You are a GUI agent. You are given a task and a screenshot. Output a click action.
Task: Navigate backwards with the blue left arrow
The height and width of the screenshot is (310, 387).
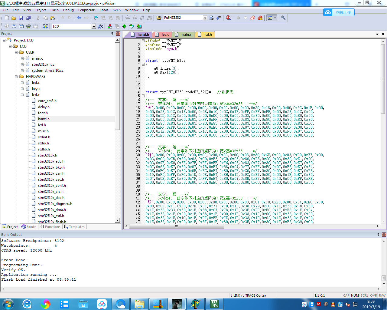click(79, 18)
